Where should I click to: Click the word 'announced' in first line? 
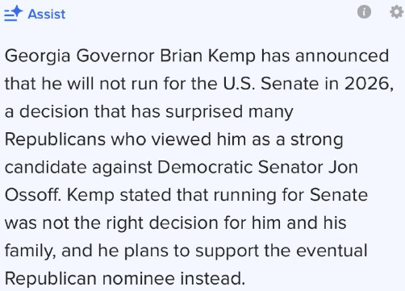[x=342, y=56]
